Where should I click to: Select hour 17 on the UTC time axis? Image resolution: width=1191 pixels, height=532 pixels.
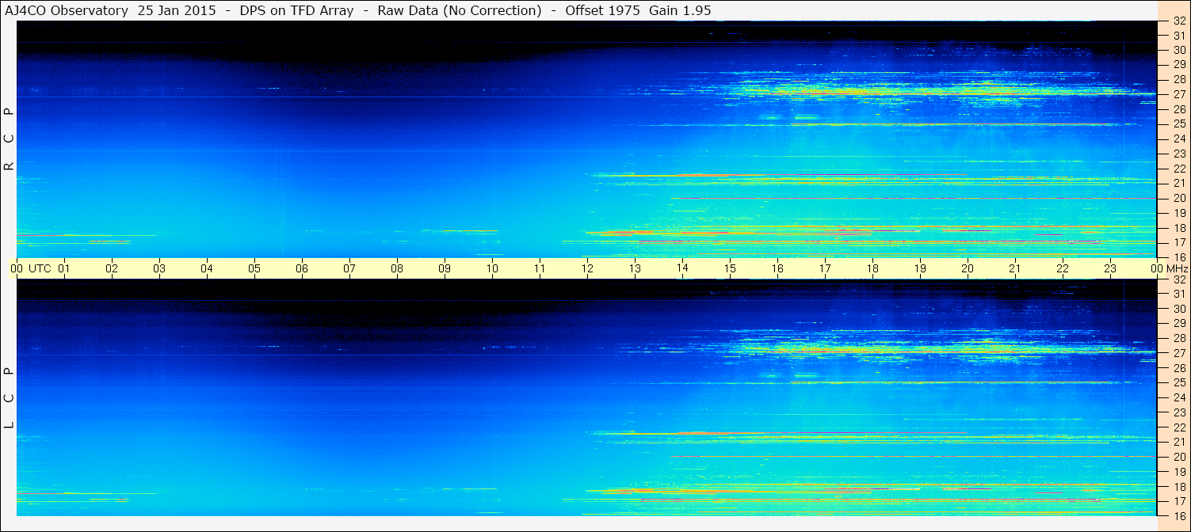[x=825, y=268]
